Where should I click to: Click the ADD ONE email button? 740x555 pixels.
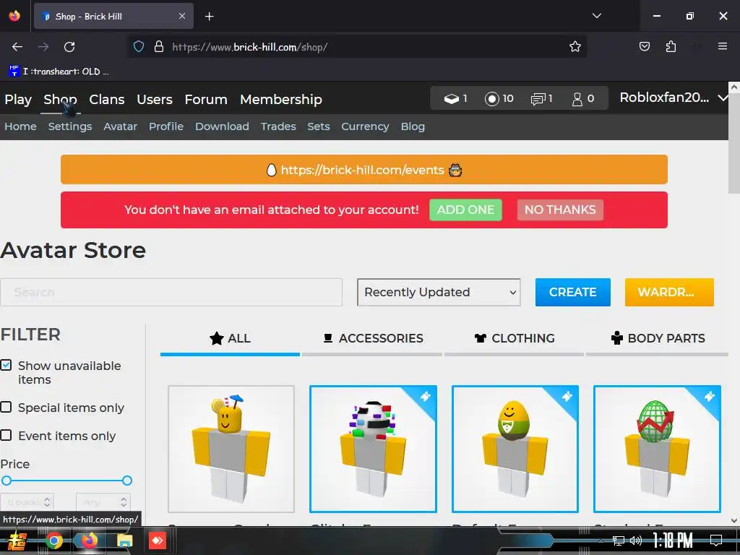coord(465,210)
